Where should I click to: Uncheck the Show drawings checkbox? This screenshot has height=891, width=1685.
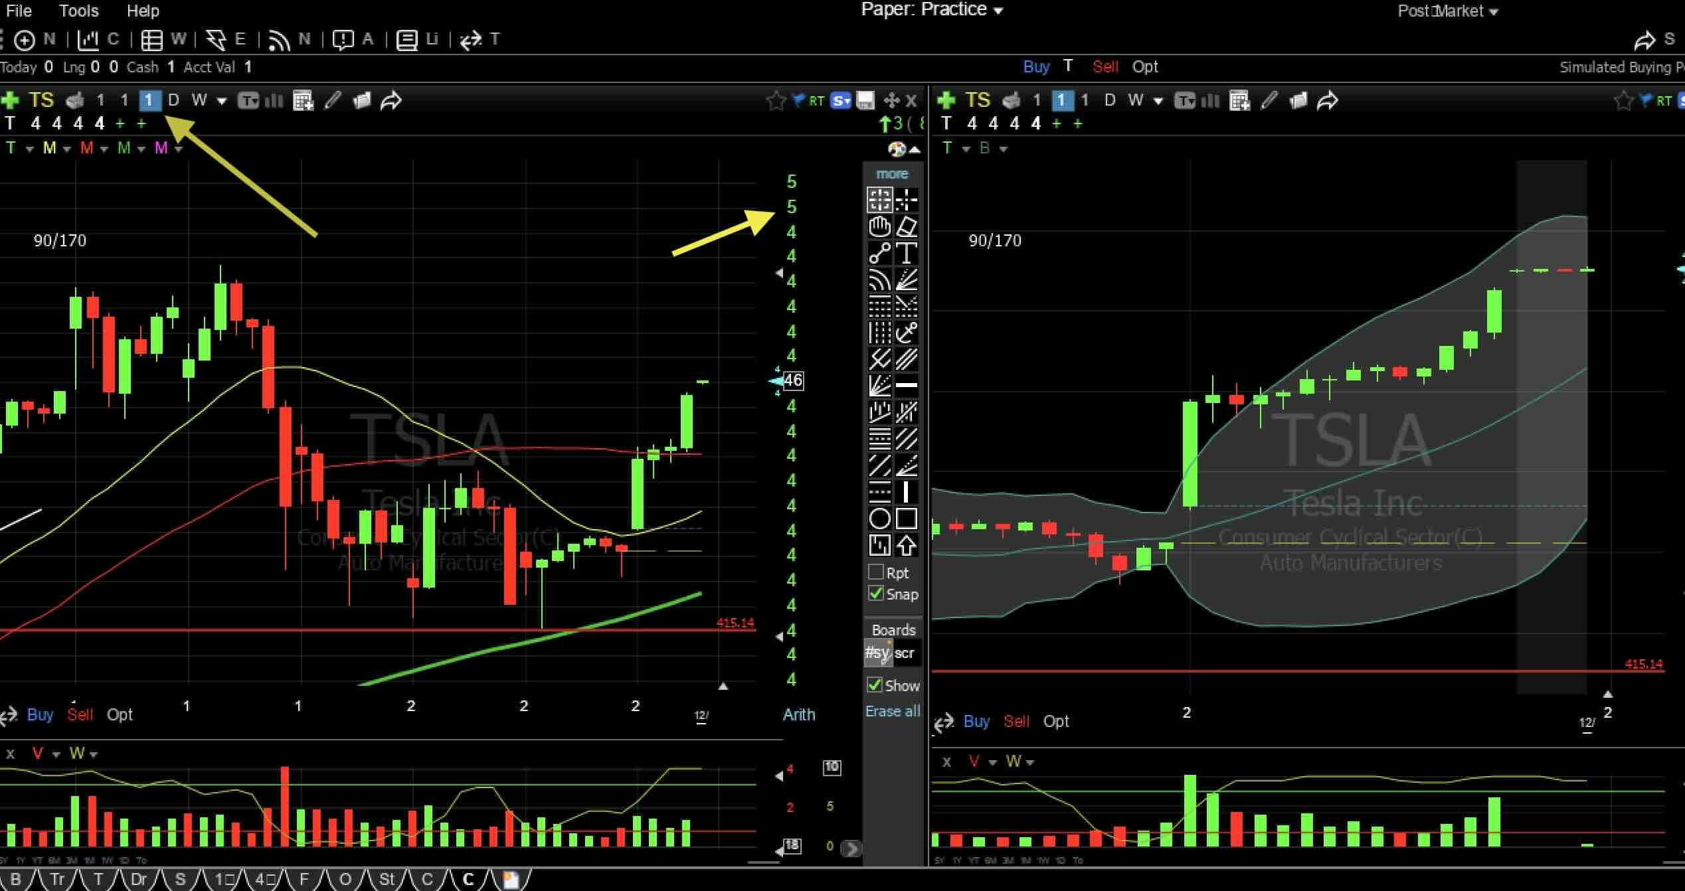click(875, 685)
